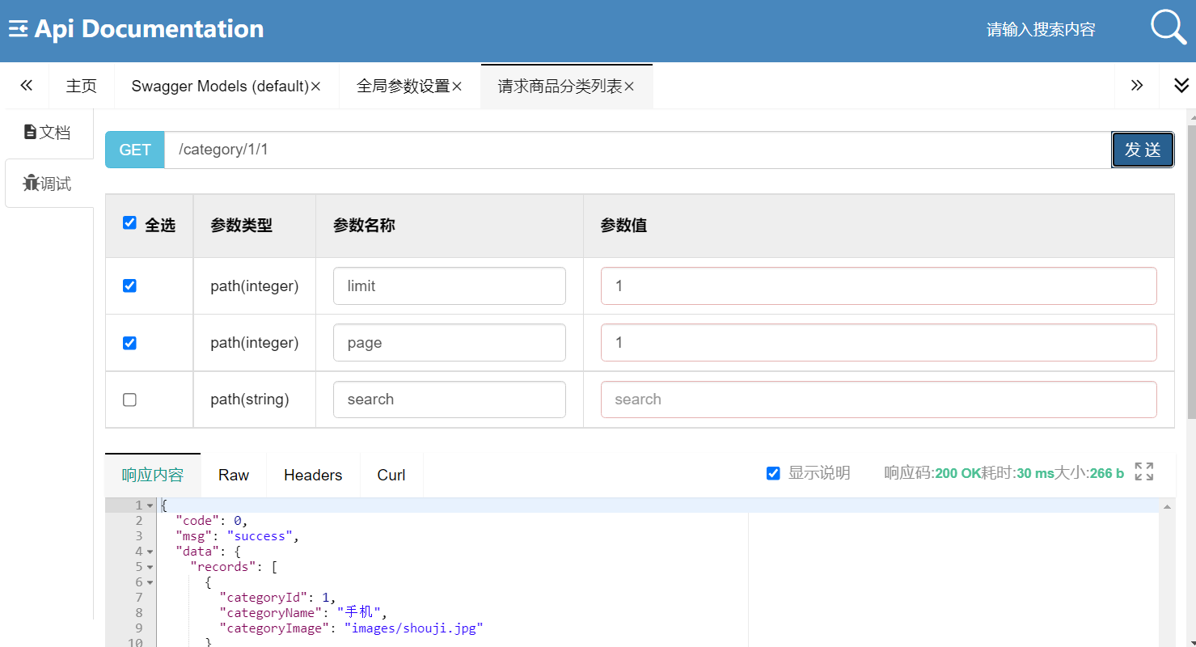The image size is (1196, 647).
Task: Click path(integer) type in page row
Action: coord(255,343)
